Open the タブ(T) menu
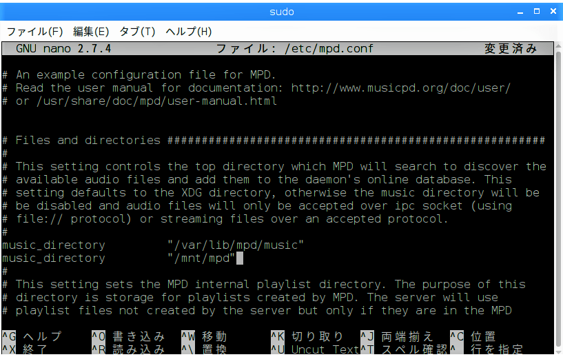563x357 pixels. click(137, 32)
